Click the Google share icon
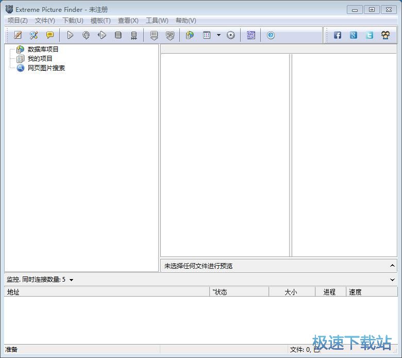The height and width of the screenshot is (358, 402). click(353, 35)
